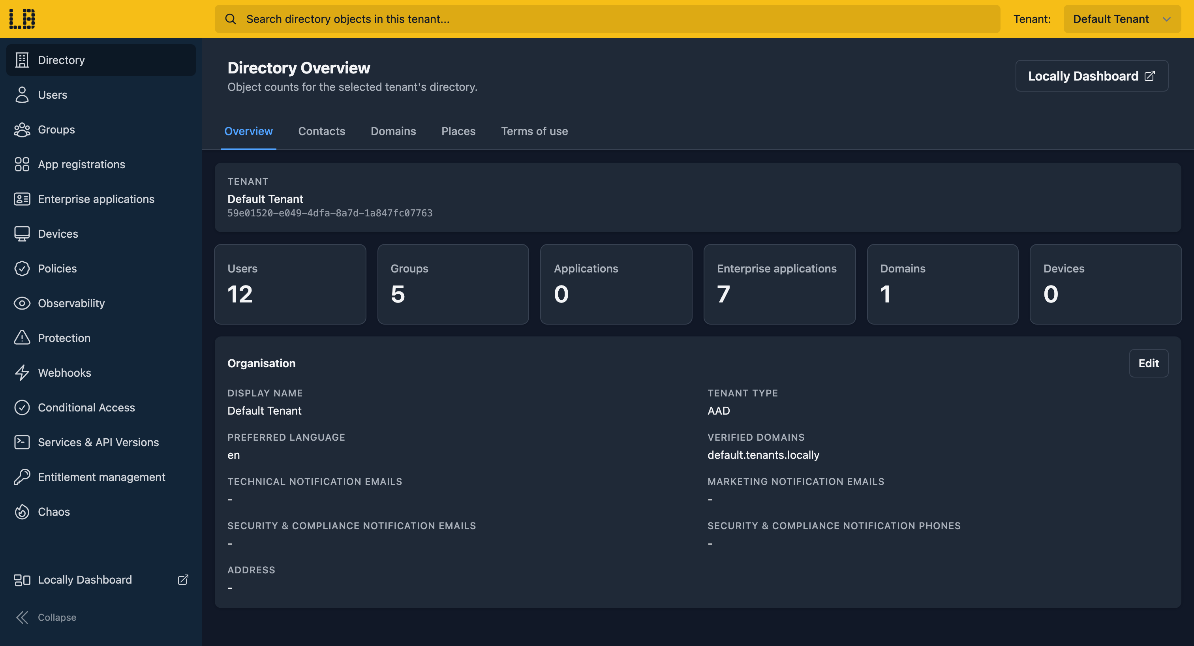Click the Devices monitor icon
The image size is (1194, 646).
22,234
